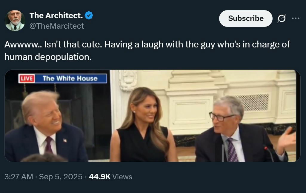Click the Grok icon beside Subscribe
Viewport: 306px width, 193px height.
click(x=281, y=18)
